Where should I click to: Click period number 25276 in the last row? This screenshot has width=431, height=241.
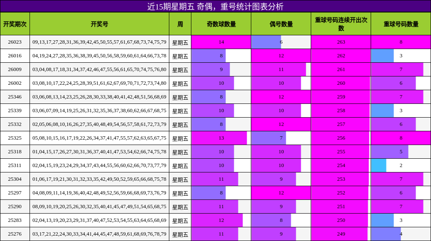[x=15, y=234]
